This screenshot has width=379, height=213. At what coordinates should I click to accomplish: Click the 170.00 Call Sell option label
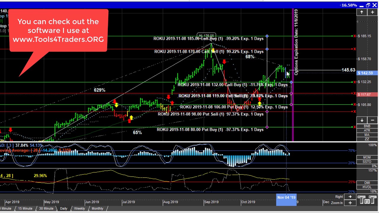(x=209, y=51)
